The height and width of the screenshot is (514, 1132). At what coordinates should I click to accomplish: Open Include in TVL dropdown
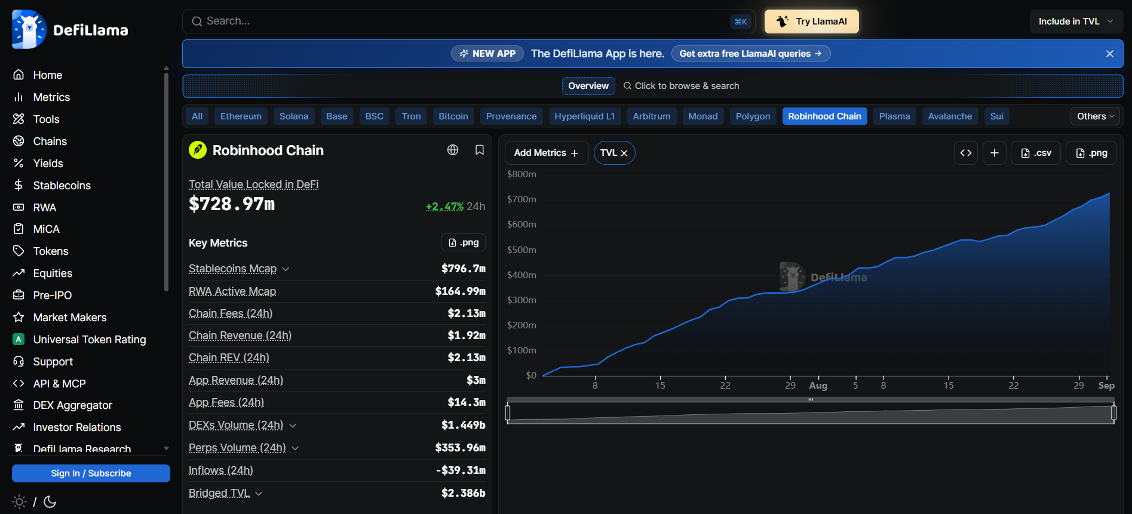[1076, 21]
